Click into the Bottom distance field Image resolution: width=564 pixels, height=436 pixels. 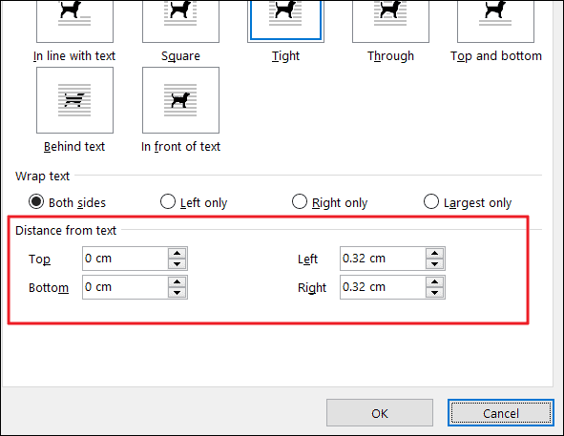click(125, 287)
